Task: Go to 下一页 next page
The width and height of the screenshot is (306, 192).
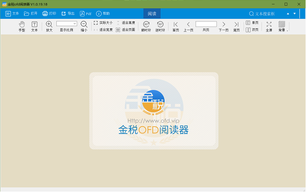Action: (223, 26)
